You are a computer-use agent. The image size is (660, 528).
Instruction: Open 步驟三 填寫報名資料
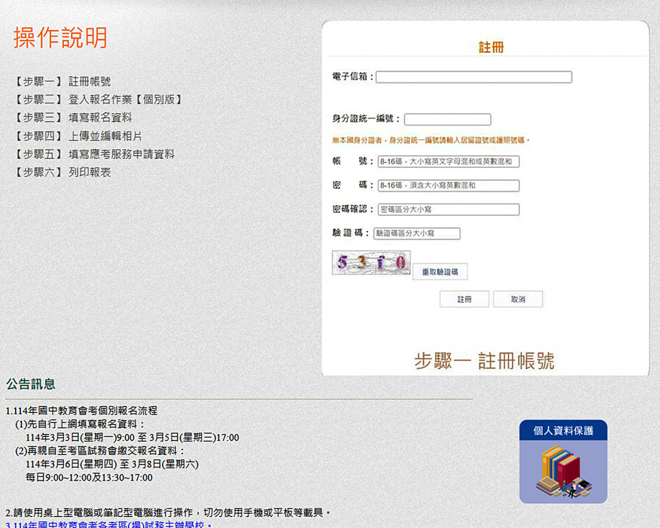73,118
